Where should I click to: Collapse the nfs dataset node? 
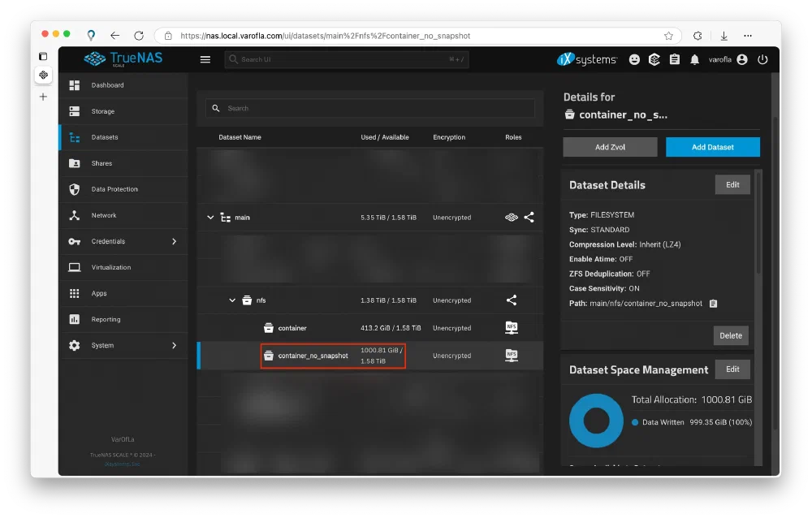(232, 300)
